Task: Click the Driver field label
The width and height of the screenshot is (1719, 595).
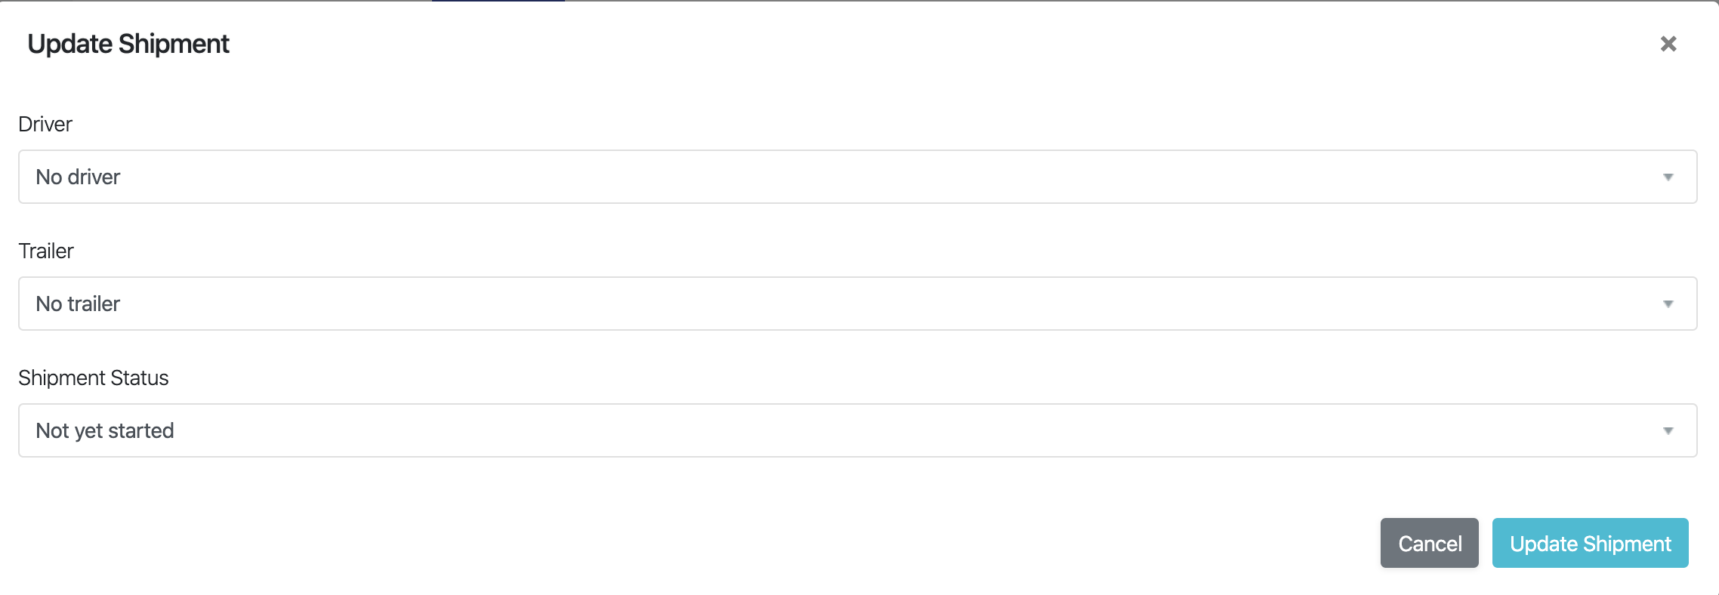Action: point(45,124)
